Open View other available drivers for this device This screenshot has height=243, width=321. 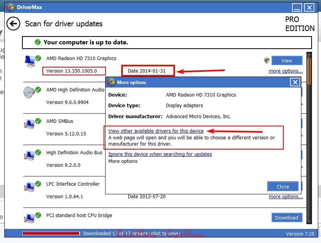pyautogui.click(x=156, y=131)
